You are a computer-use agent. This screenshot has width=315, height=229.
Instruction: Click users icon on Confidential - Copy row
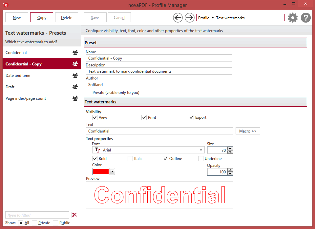pos(75,64)
